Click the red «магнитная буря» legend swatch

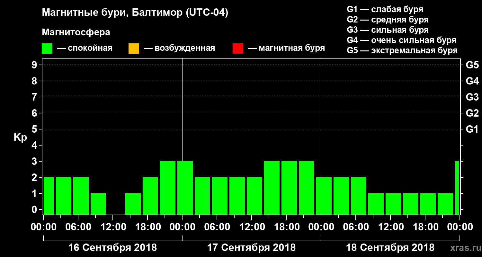click(x=238, y=49)
